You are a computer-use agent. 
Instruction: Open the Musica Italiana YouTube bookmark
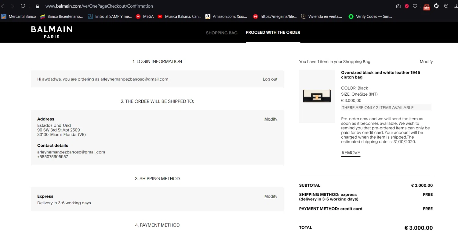[x=180, y=16]
